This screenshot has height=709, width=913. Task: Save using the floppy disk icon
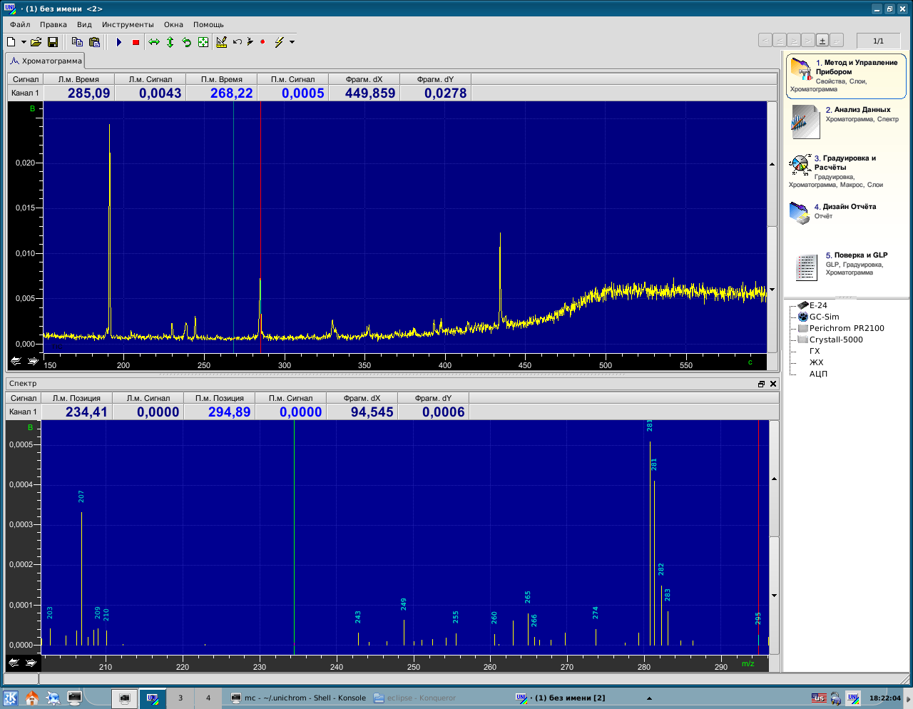pos(52,42)
